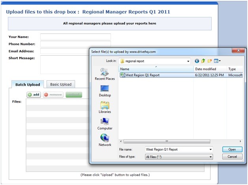Select Computer in the places bar
The image size is (248, 185).
point(105,122)
